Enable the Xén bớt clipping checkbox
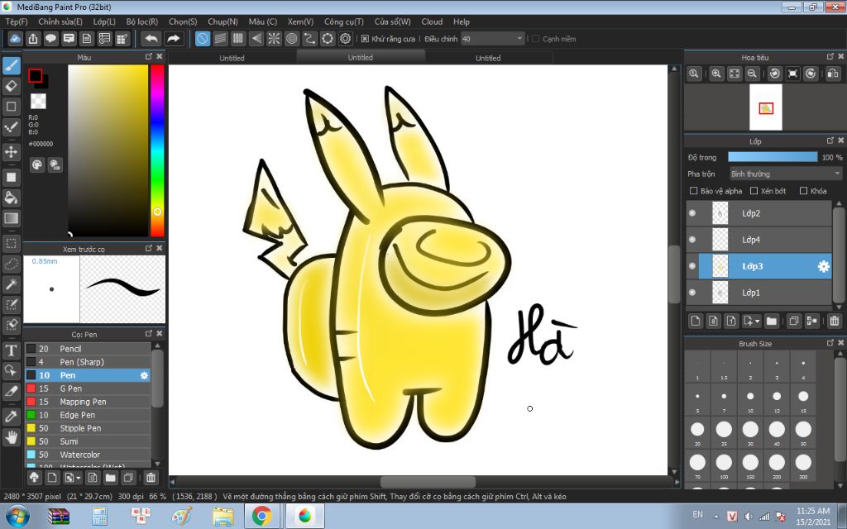Image resolution: width=847 pixels, height=529 pixels. pos(754,191)
